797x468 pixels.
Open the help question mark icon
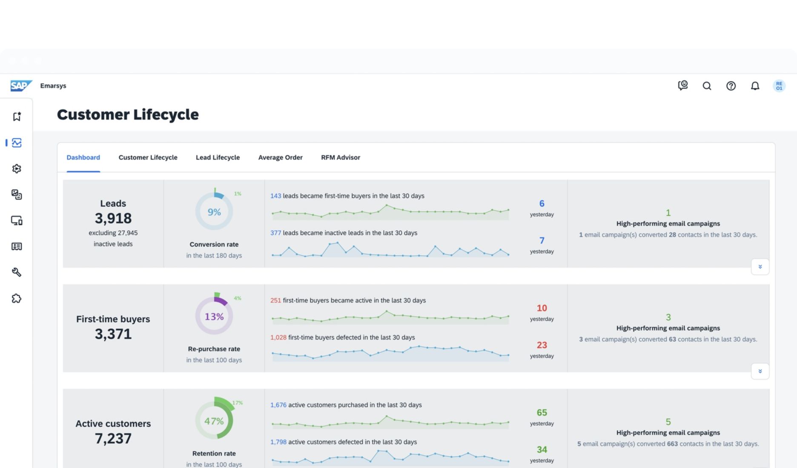pyautogui.click(x=731, y=86)
